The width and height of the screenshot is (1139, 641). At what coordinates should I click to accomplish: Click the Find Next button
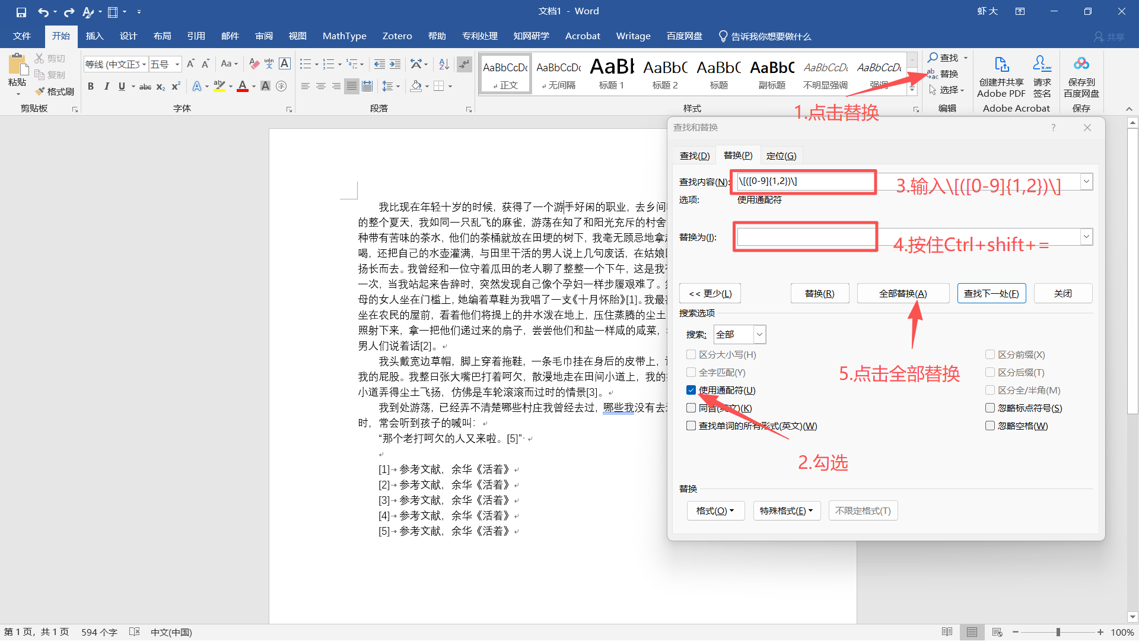click(991, 294)
